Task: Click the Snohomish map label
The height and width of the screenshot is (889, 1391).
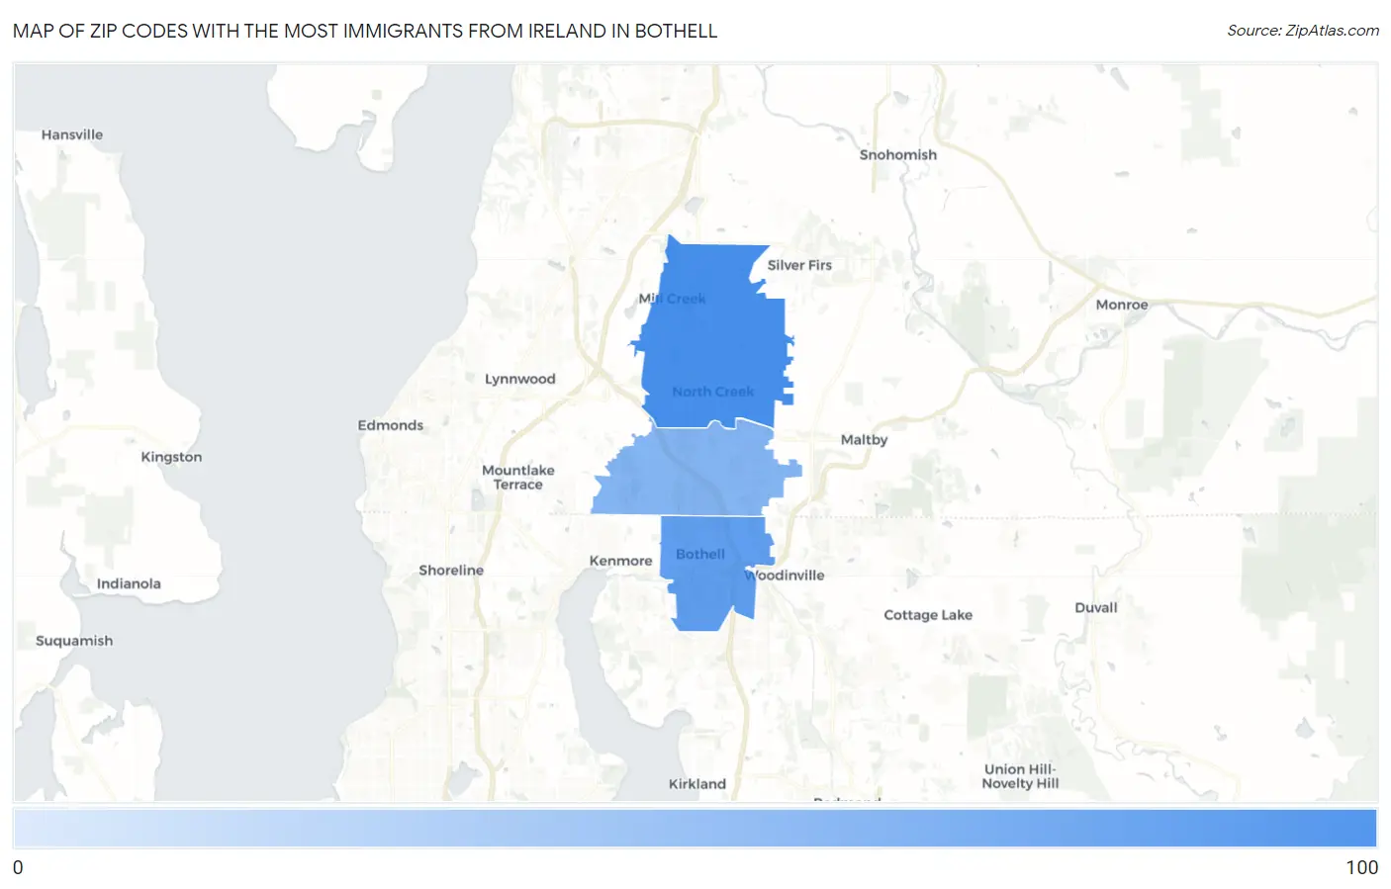Action: click(897, 155)
